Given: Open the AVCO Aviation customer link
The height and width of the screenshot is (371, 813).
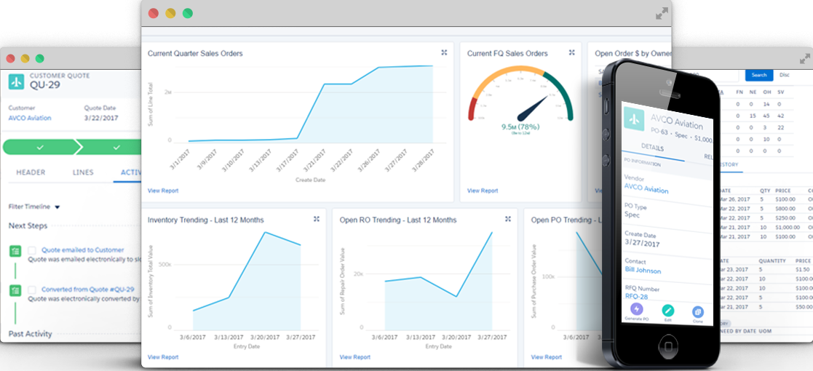Looking at the screenshot, I should [x=30, y=118].
